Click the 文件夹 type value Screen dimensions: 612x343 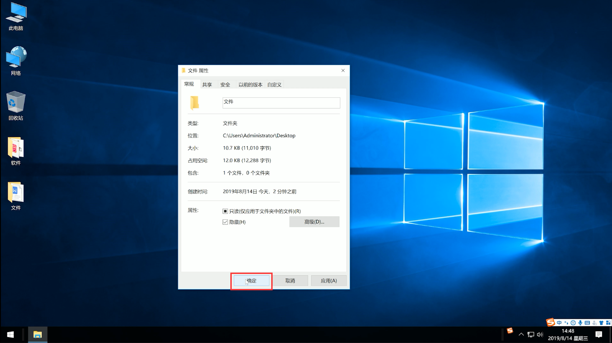pos(230,123)
